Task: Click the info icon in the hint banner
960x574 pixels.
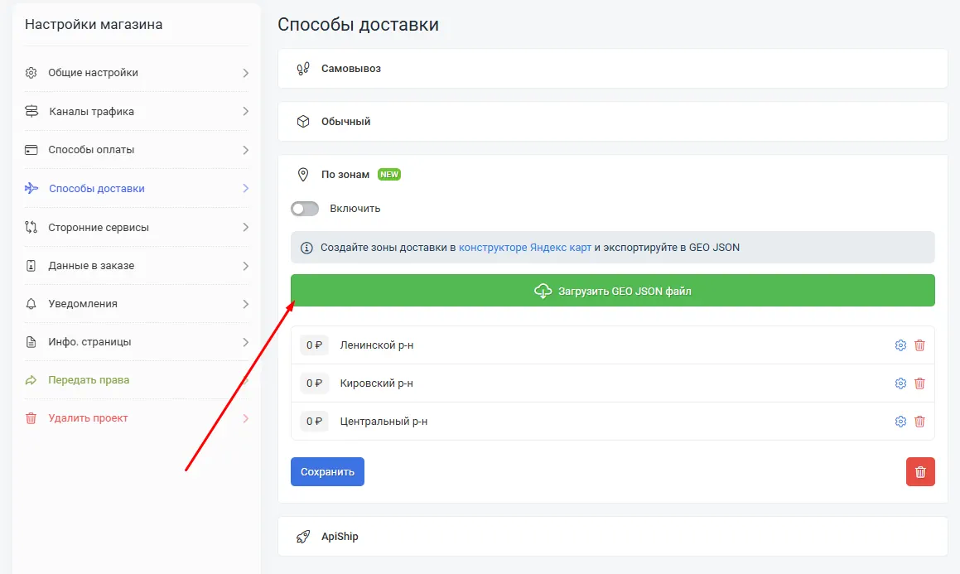Action: coord(306,248)
